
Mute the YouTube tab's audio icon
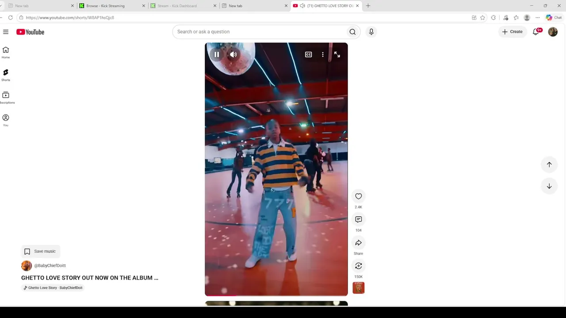(302, 6)
